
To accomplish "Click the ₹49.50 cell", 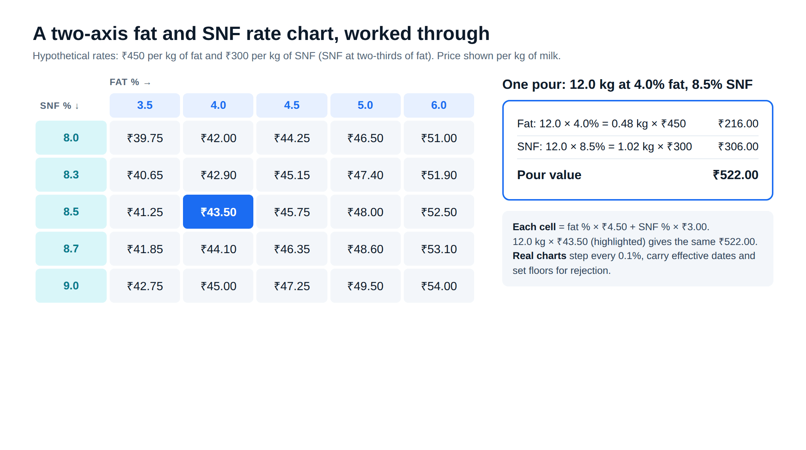I will pos(365,286).
